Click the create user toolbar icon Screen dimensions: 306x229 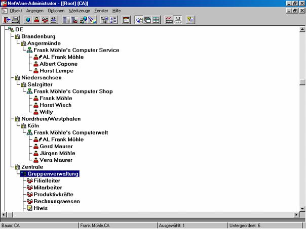click(36, 20)
